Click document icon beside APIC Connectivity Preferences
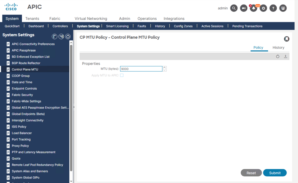 pos(8,44)
